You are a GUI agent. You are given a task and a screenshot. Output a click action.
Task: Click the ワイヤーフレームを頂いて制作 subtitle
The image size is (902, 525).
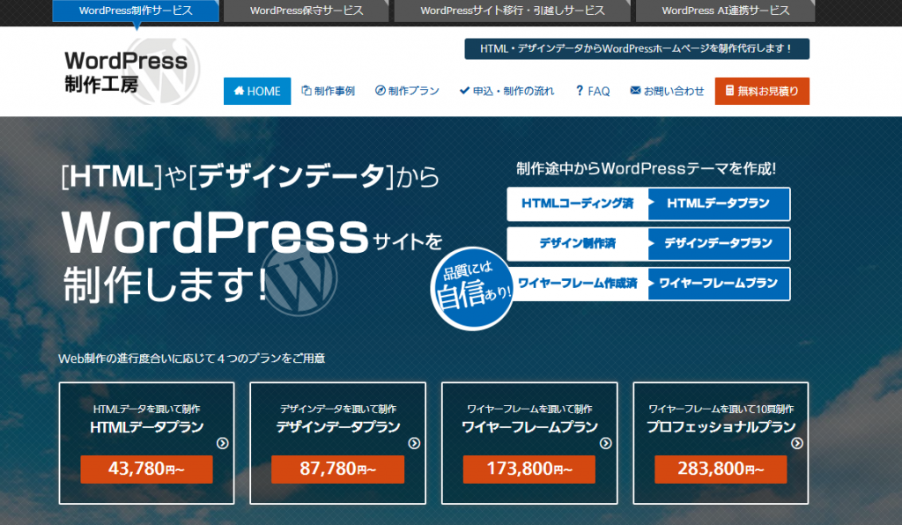point(529,409)
